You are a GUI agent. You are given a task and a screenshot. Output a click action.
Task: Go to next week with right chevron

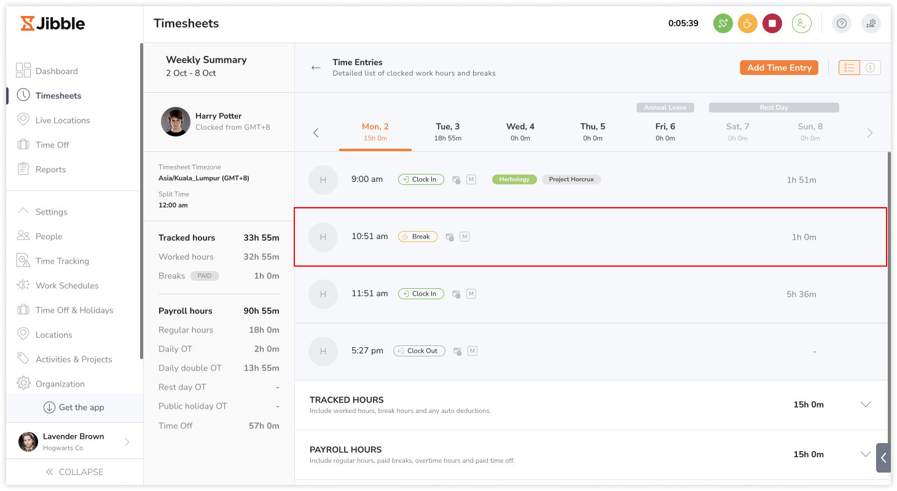point(869,133)
